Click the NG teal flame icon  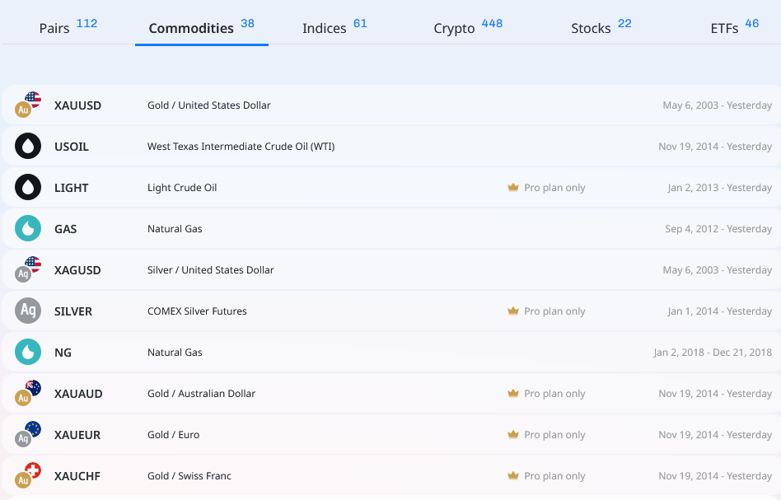click(28, 353)
